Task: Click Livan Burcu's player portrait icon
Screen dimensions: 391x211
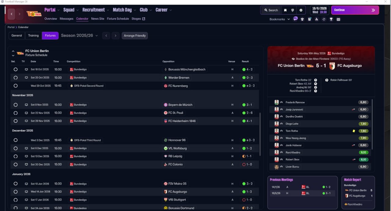Action: pyautogui.click(x=276, y=167)
